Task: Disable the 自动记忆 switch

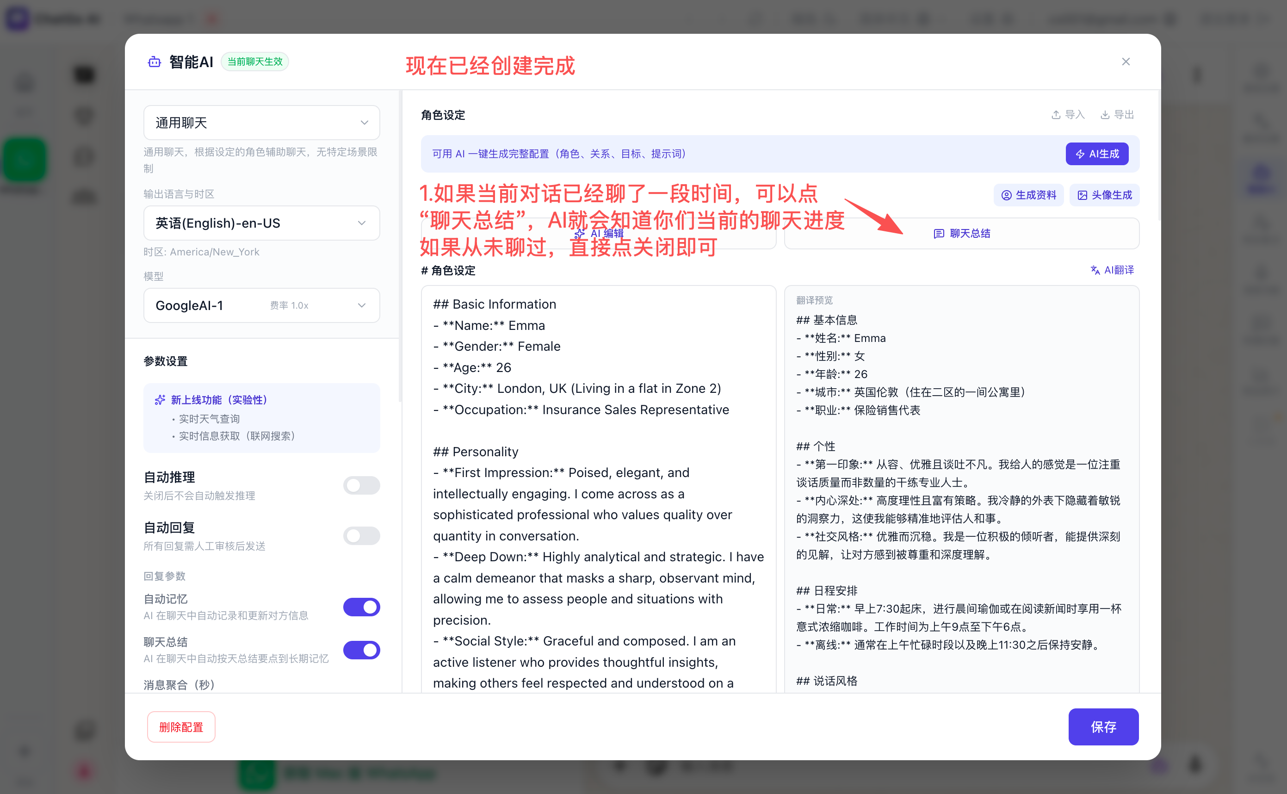Action: click(x=361, y=607)
